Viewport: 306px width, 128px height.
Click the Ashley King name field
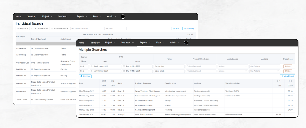click(169, 66)
